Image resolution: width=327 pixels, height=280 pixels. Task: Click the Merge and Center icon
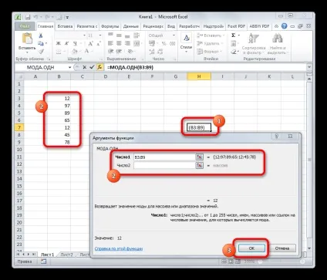click(137, 43)
